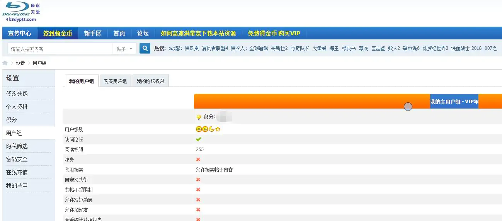
Task: Go to 首页 in the navigation bar
Action: (x=119, y=33)
